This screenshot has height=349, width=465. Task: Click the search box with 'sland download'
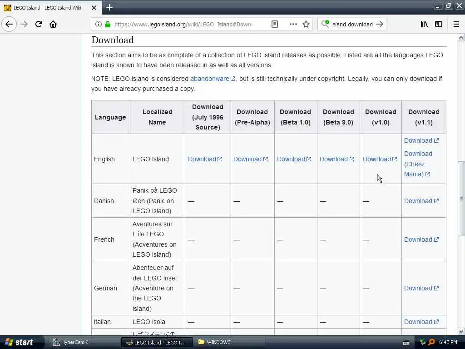pyautogui.click(x=352, y=25)
